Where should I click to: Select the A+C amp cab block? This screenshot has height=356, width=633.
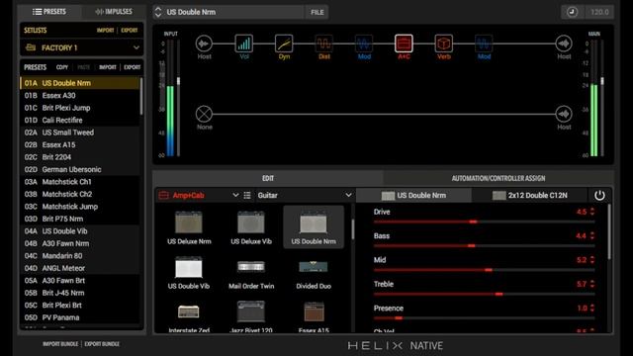click(x=404, y=44)
